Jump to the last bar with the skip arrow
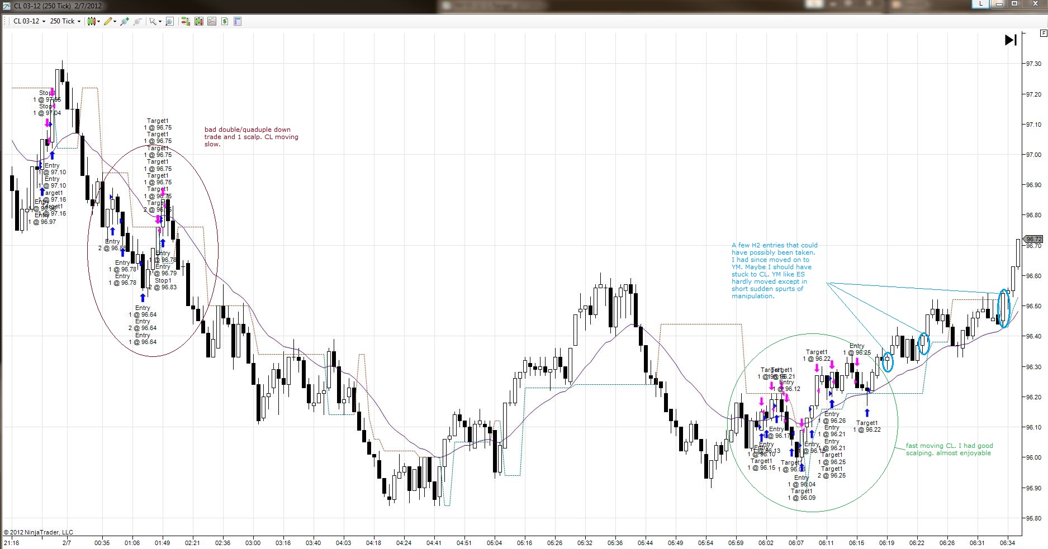The height and width of the screenshot is (549, 1048). tap(1011, 40)
